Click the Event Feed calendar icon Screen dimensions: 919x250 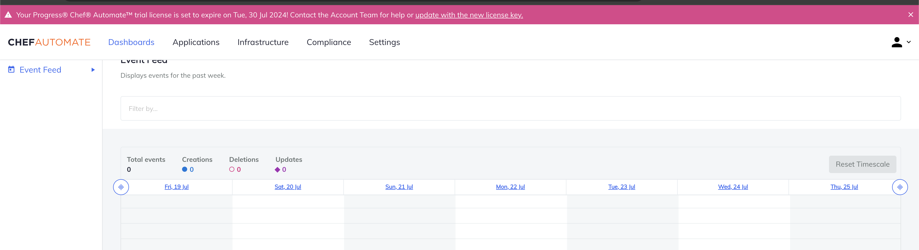[11, 69]
